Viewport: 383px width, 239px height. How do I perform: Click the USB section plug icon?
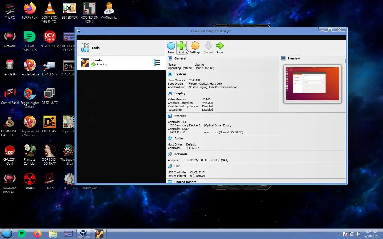click(x=170, y=166)
